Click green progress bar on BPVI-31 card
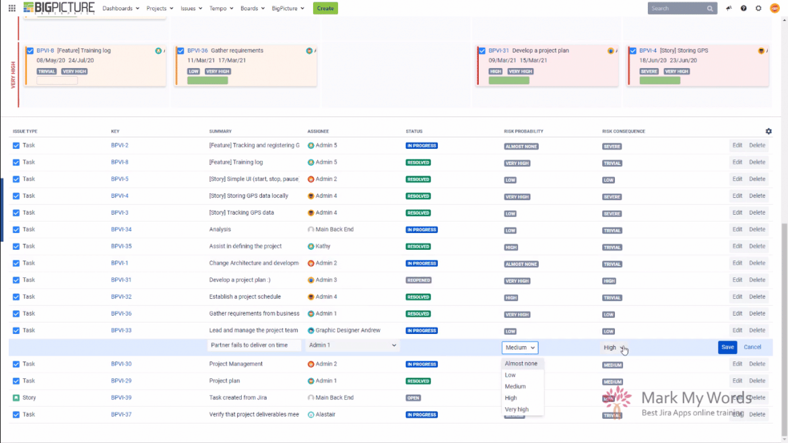The image size is (788, 443). pyautogui.click(x=508, y=80)
